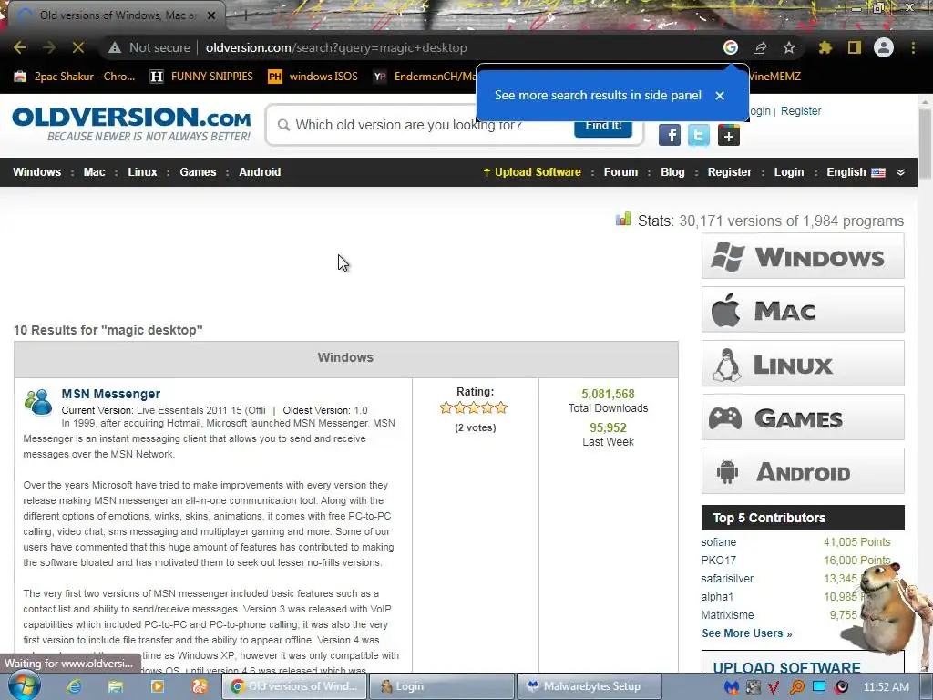Open Chrome profile avatar
933x700 pixels.
[x=884, y=47]
